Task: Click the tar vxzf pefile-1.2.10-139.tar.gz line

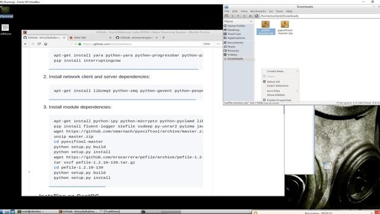Action: tap(94, 162)
